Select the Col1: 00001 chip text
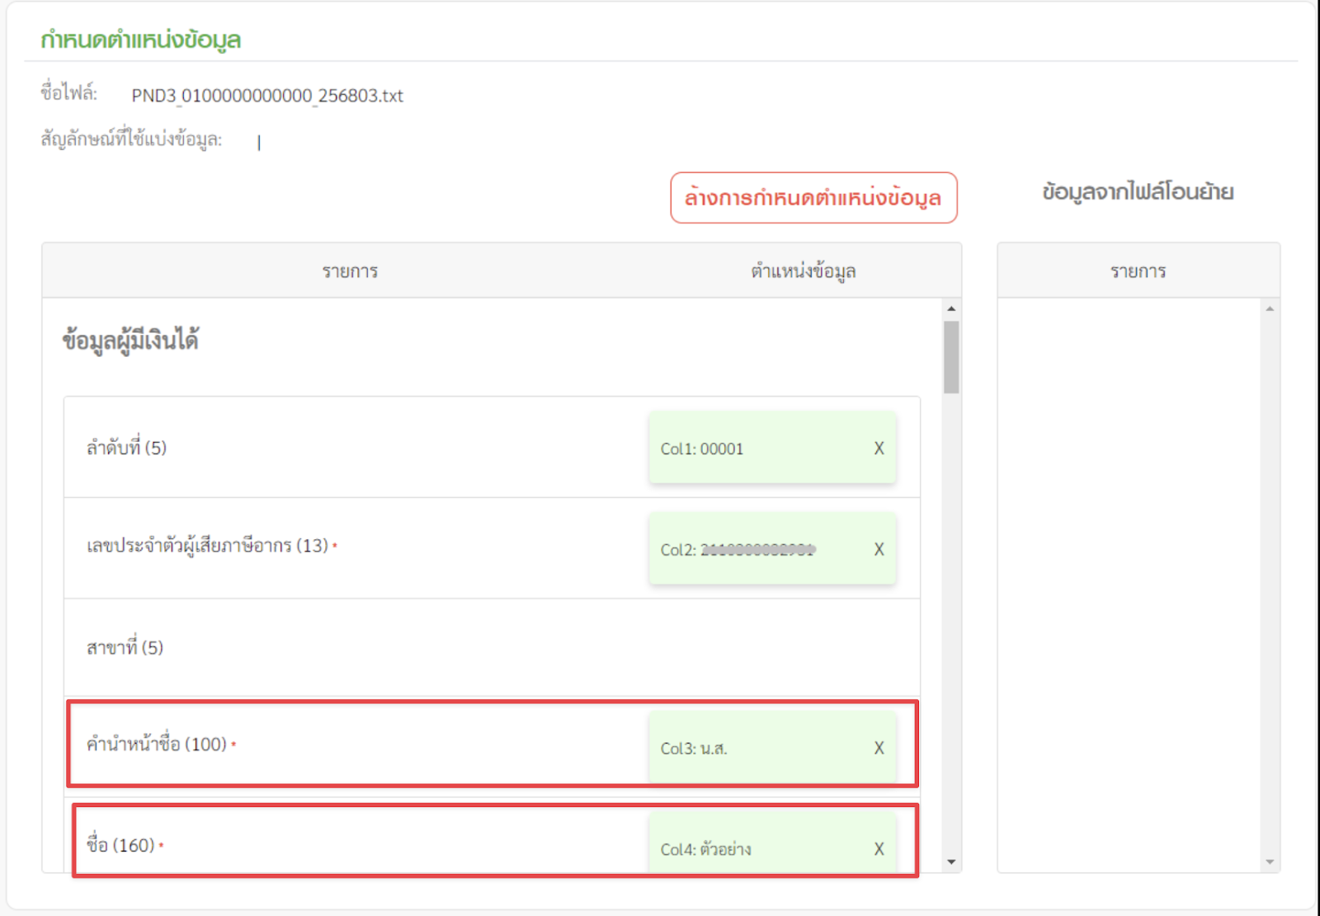1320x916 pixels. click(x=701, y=449)
